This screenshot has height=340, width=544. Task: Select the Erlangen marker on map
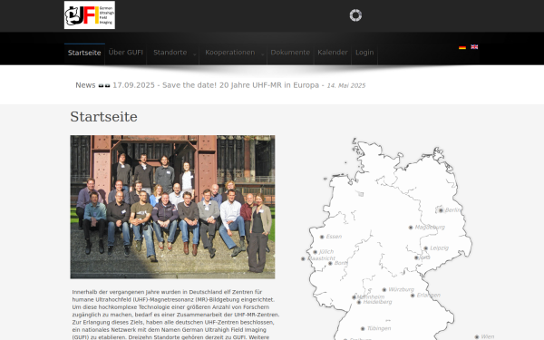(413, 296)
